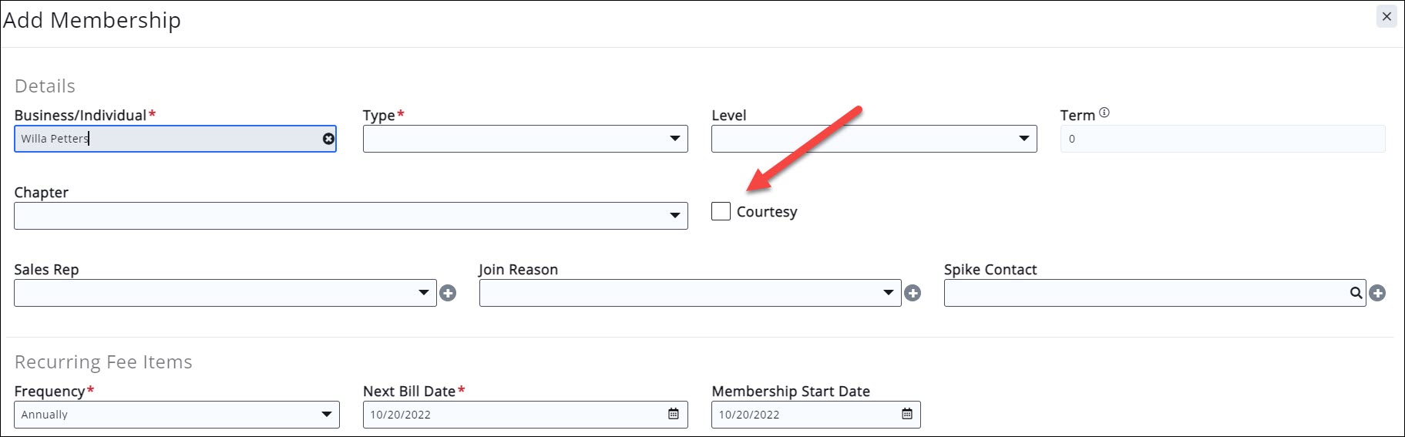Viewport: 1405px width, 437px height.
Task: Search Spike Contact using magnifier icon
Action: tap(1356, 293)
